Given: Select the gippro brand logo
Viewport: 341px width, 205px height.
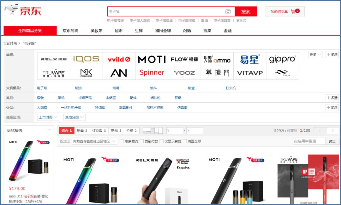Looking at the screenshot, I should pyautogui.click(x=283, y=59).
